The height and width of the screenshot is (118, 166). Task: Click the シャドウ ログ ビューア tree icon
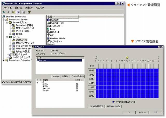coord(10,57)
